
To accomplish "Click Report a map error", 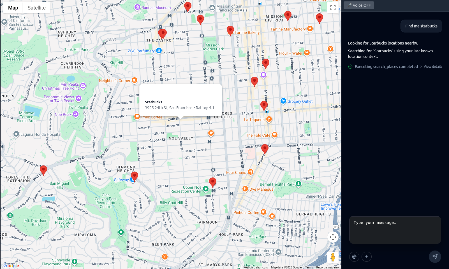I will pos(328,267).
